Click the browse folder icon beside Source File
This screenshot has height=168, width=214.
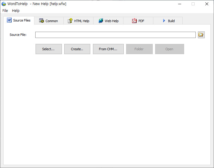coord(201,35)
